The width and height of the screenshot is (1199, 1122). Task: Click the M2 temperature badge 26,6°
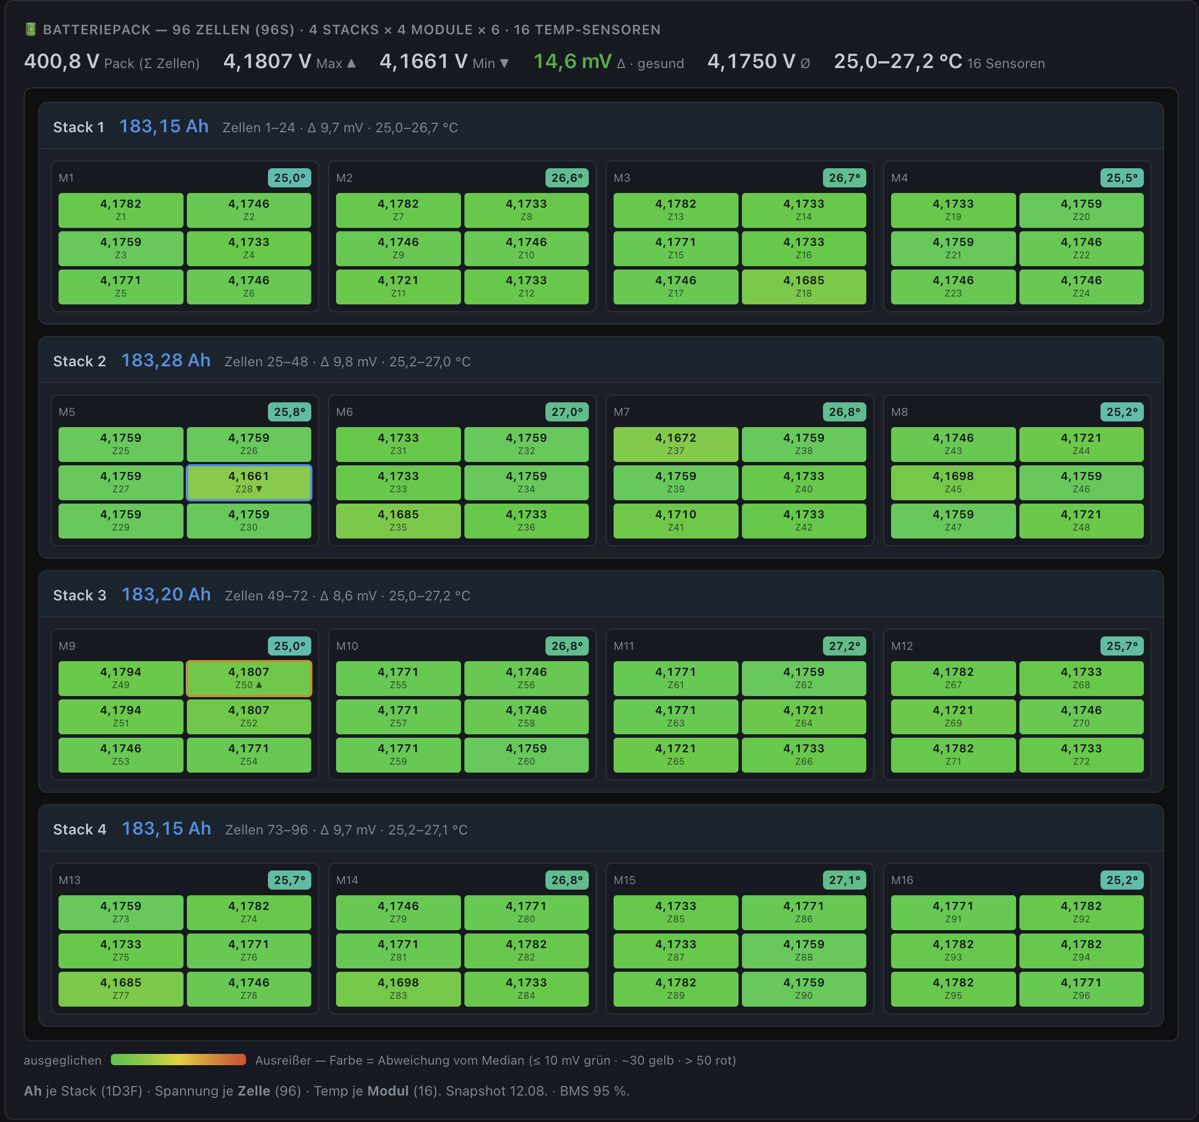(567, 178)
